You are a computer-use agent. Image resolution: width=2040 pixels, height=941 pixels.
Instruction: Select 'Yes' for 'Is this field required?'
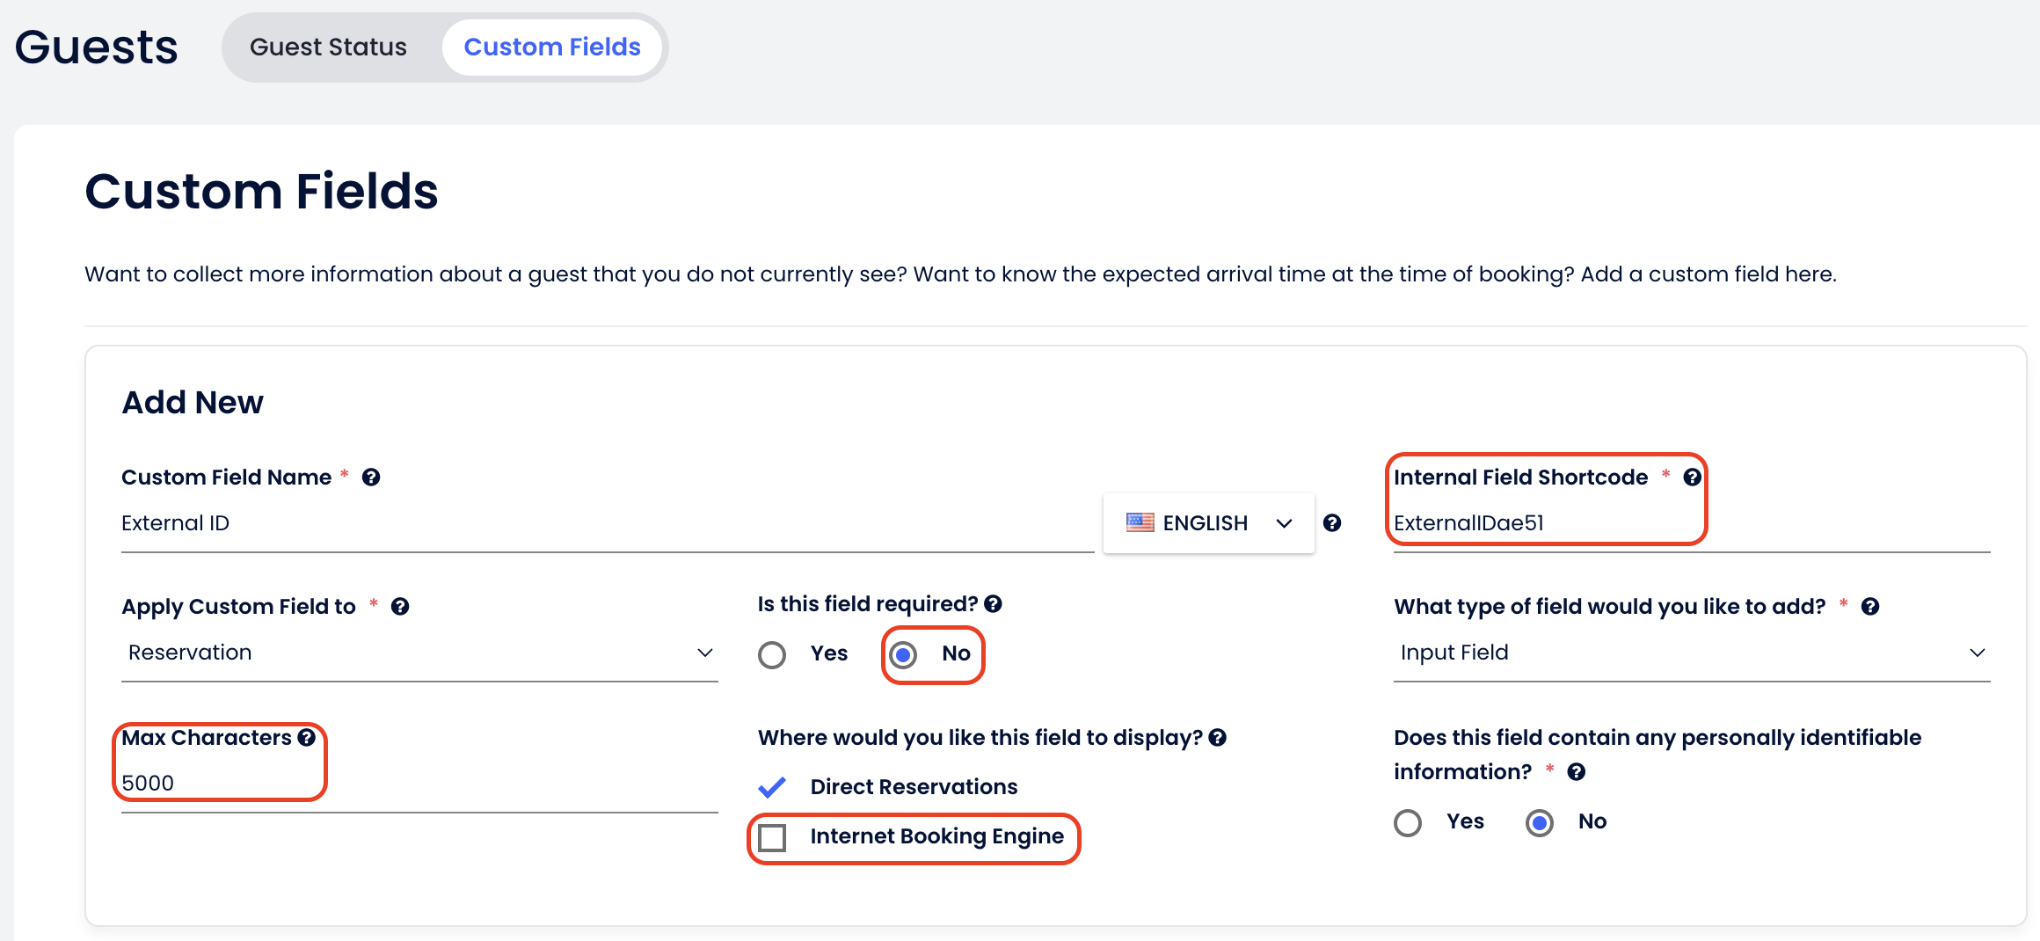[772, 654]
